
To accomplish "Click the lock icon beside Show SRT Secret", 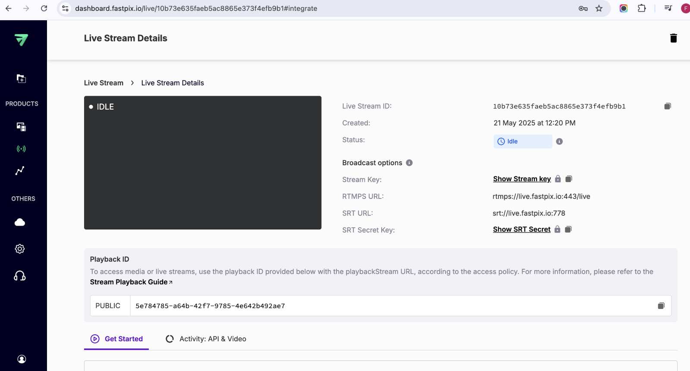I will (558, 229).
